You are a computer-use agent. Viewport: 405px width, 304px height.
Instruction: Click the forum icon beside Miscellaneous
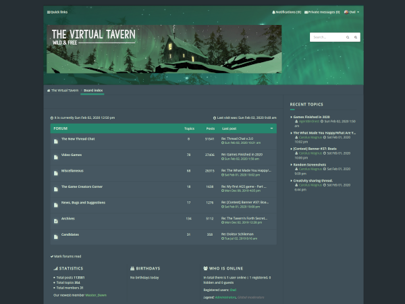(x=56, y=173)
